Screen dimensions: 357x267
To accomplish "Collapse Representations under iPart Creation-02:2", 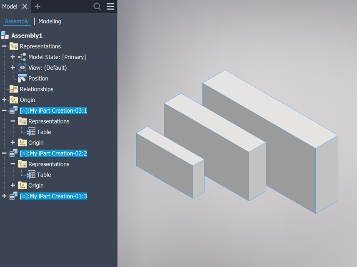I will [13, 164].
